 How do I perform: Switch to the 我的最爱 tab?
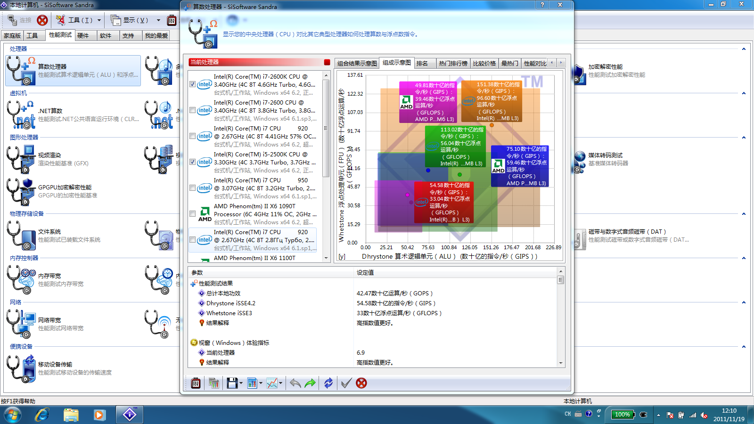click(156, 36)
